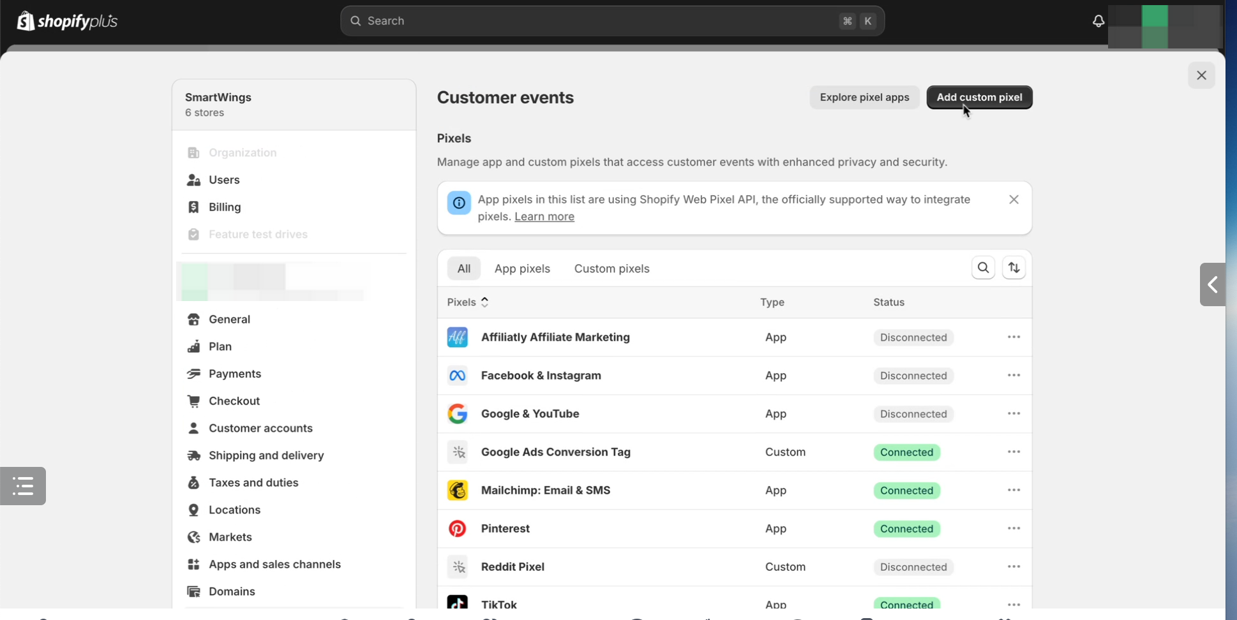This screenshot has height=620, width=1237.
Task: Open more actions for Reddit Pixel
Action: (x=1014, y=566)
